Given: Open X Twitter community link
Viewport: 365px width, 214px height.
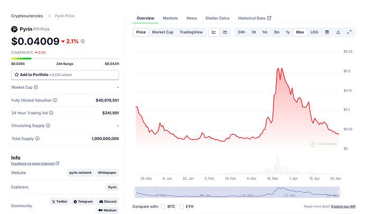Looking at the screenshot, I should [60, 201].
